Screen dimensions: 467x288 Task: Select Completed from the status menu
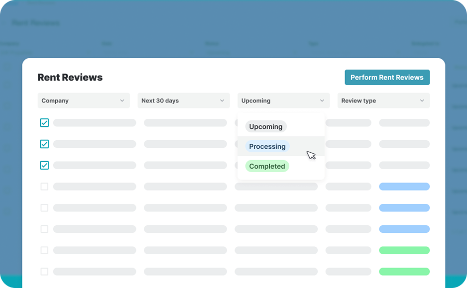pyautogui.click(x=267, y=166)
